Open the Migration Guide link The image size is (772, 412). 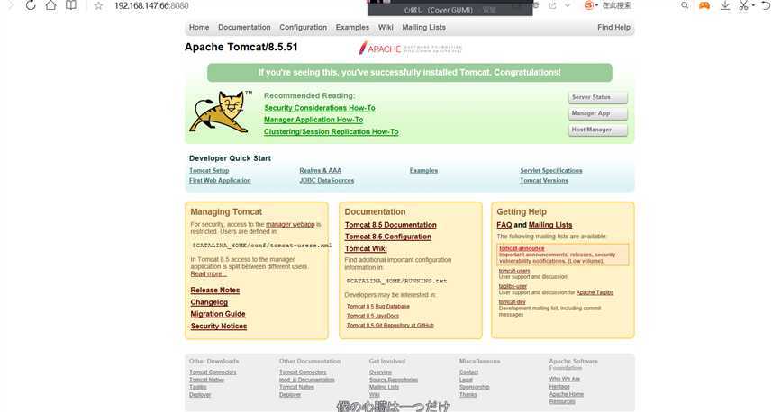tap(218, 314)
